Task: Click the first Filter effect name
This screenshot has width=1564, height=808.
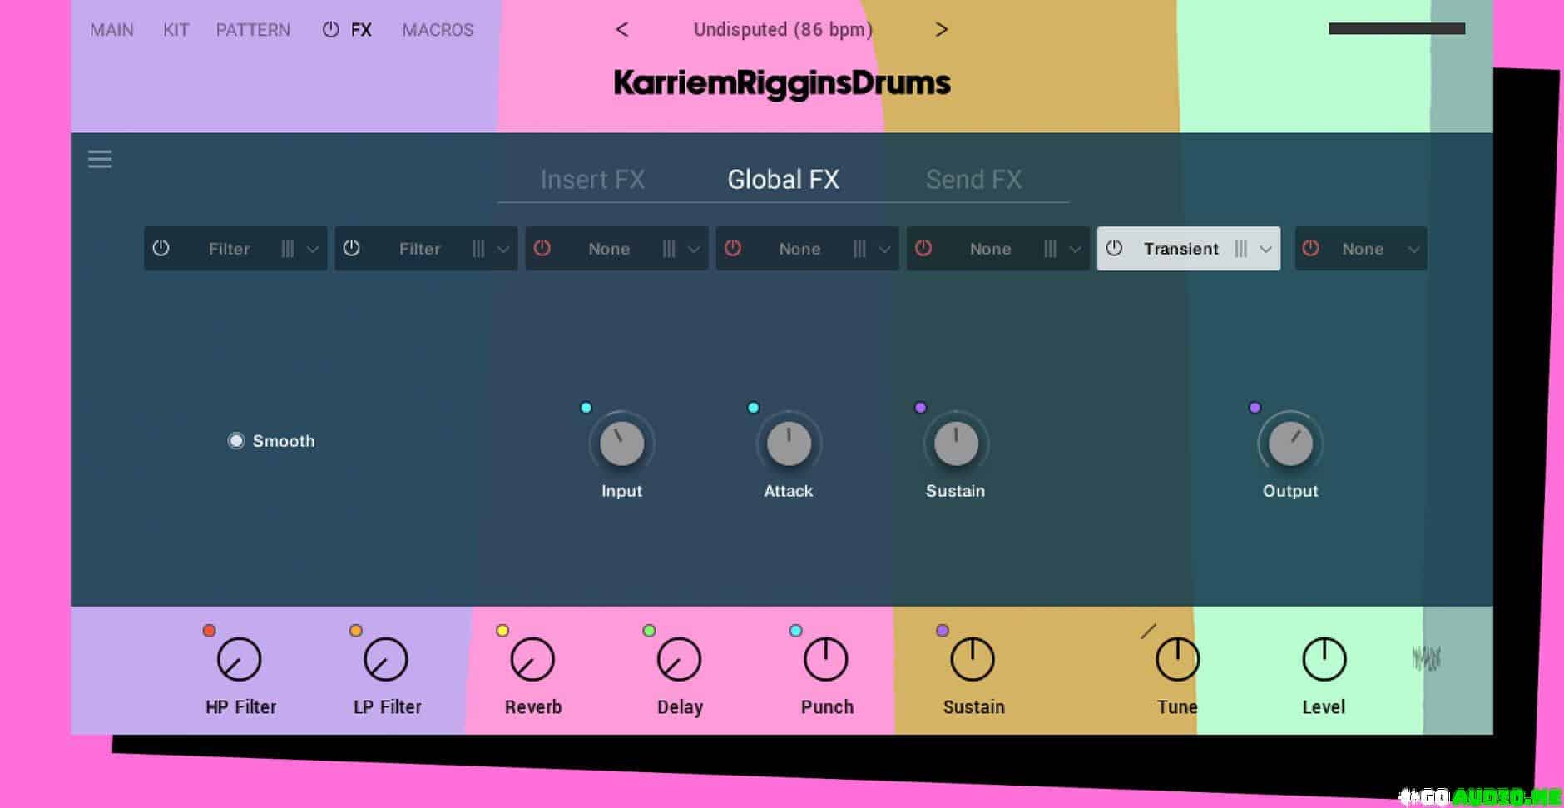Action: (229, 249)
